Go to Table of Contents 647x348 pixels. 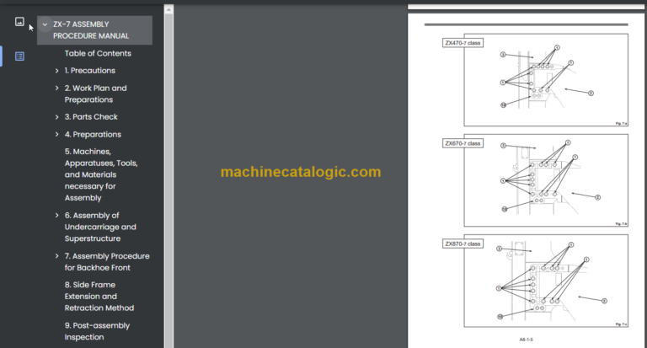98,53
